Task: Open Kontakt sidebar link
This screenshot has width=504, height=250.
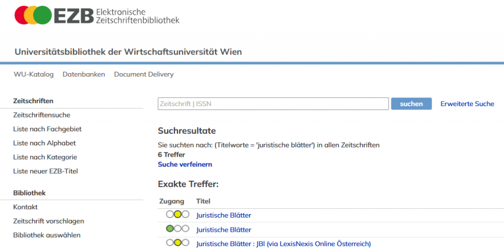Action: pyautogui.click(x=26, y=207)
